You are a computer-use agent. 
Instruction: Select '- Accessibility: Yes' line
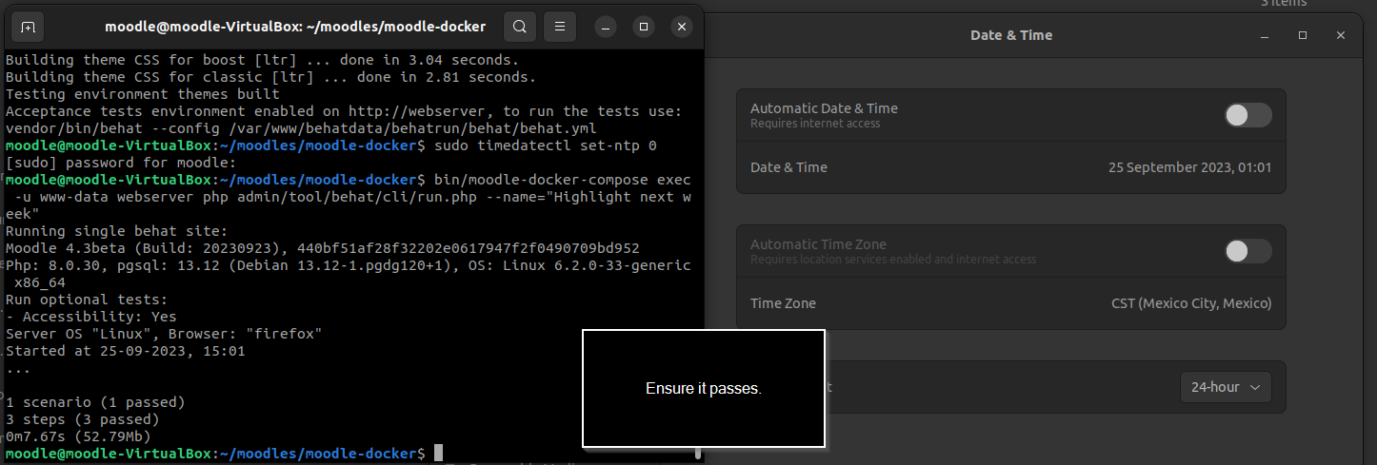pos(91,317)
